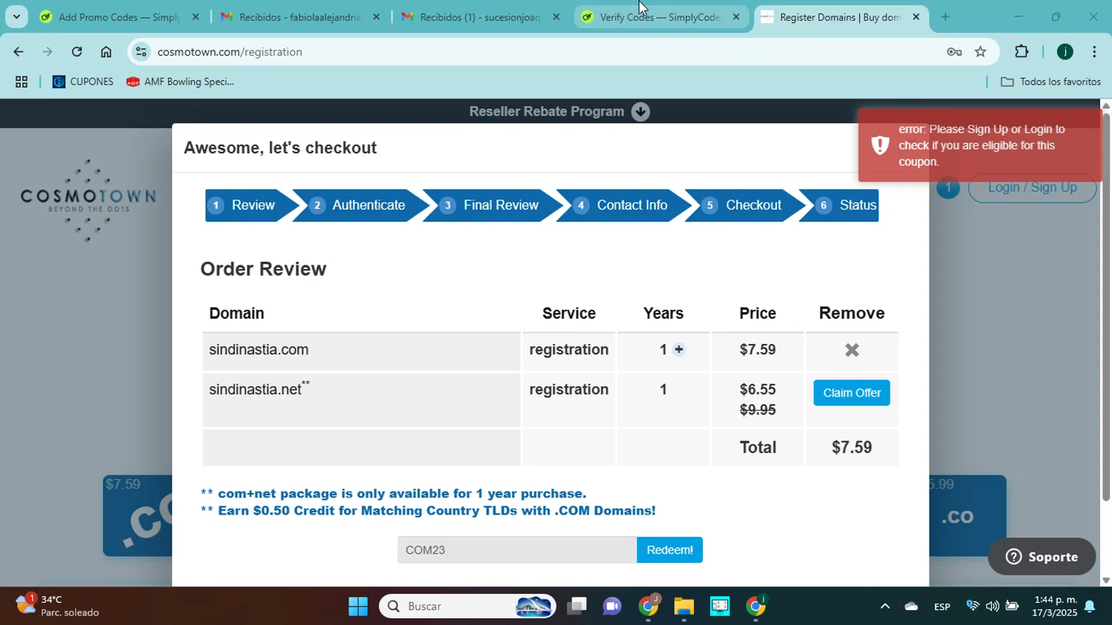This screenshot has width=1112, height=625.
Task: Open the browser home page
Action: point(106,52)
